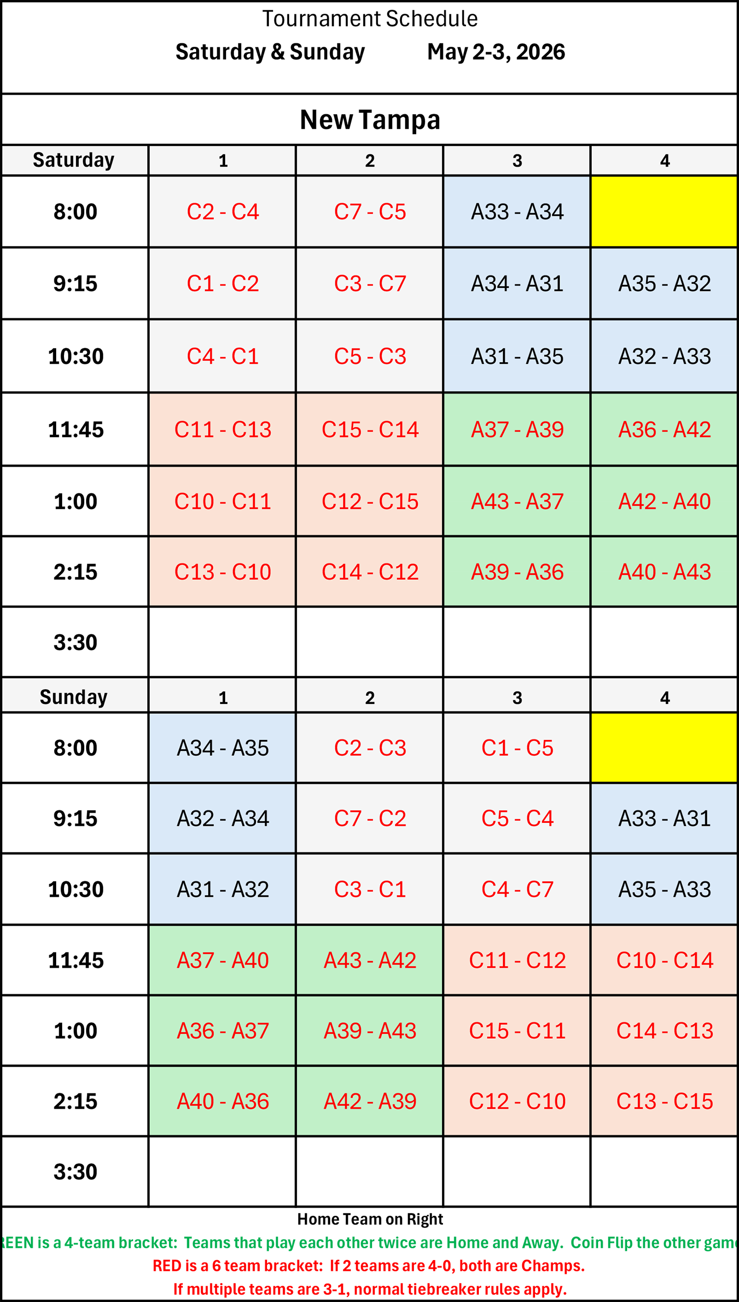This screenshot has width=739, height=1302.
Task: Select the A35 - A33 game cell
Action: [664, 889]
